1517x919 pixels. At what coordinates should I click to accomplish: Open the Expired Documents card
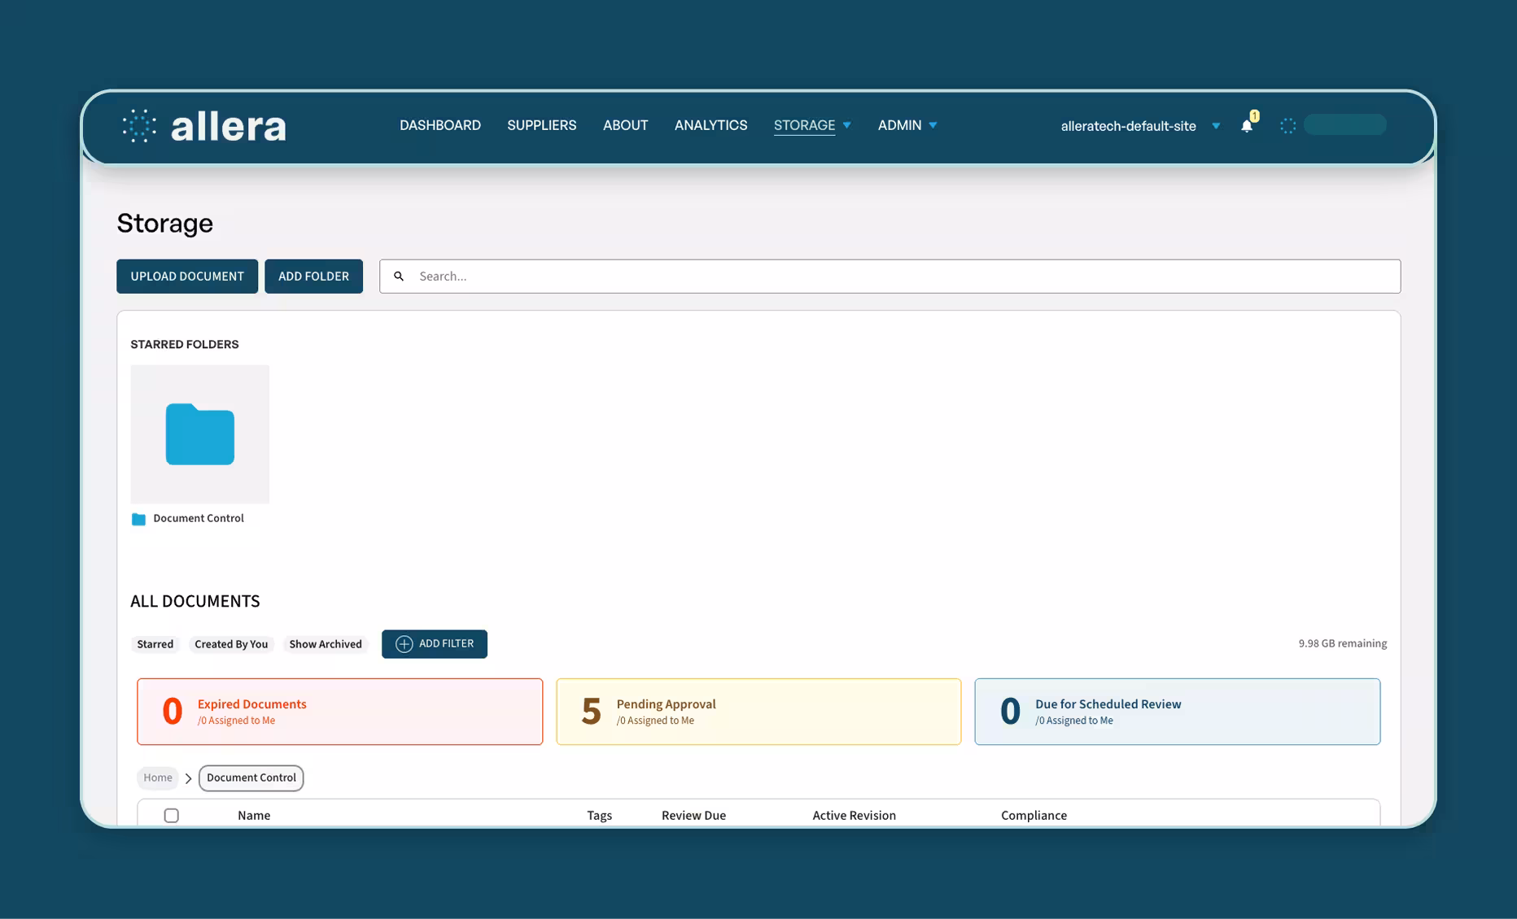pyautogui.click(x=339, y=712)
